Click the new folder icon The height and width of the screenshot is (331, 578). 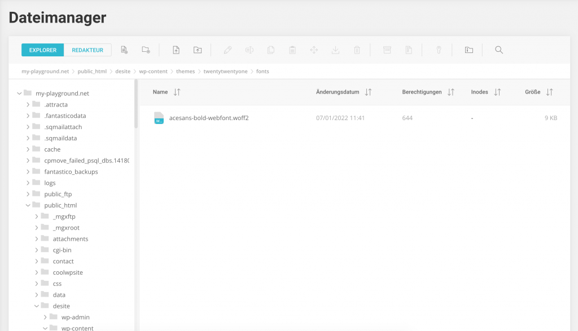146,50
